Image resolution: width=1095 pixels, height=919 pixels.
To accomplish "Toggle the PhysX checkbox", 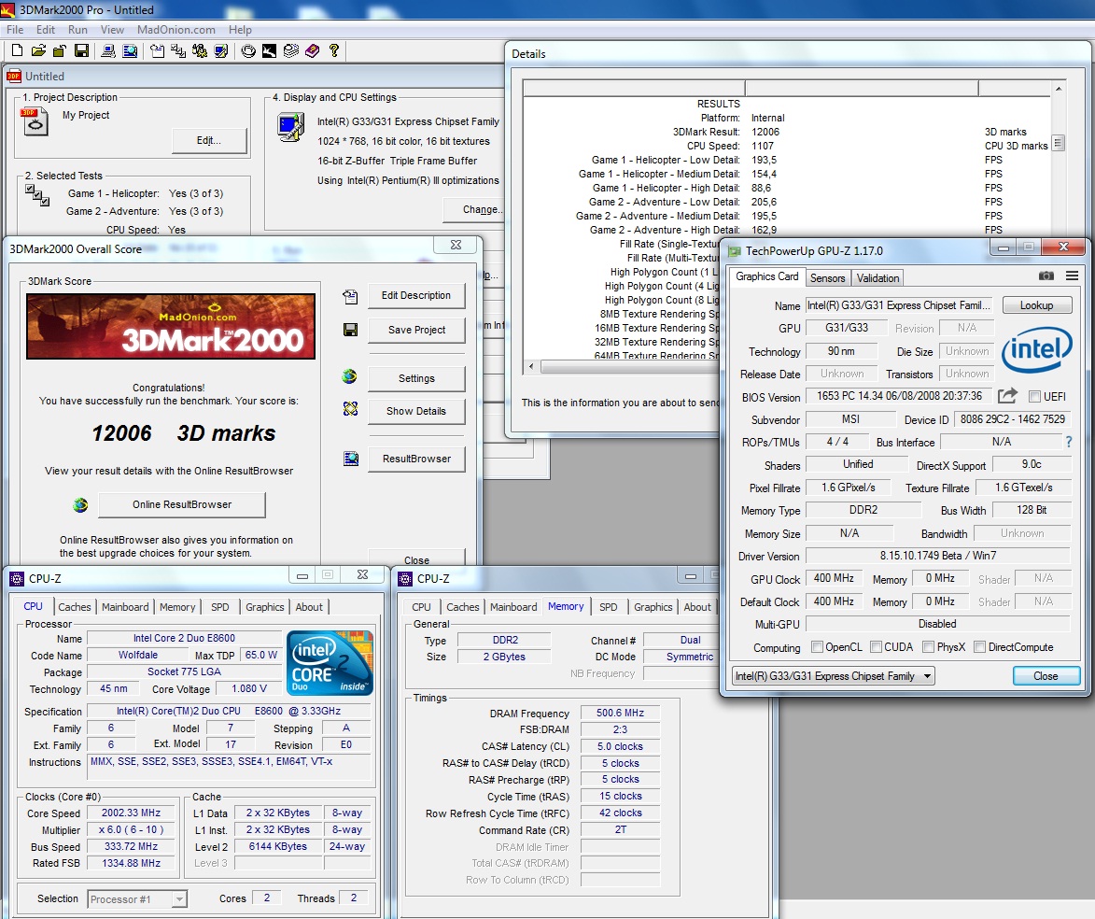I will pos(928,647).
